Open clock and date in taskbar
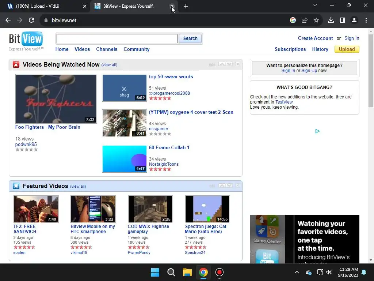 (x=348, y=272)
